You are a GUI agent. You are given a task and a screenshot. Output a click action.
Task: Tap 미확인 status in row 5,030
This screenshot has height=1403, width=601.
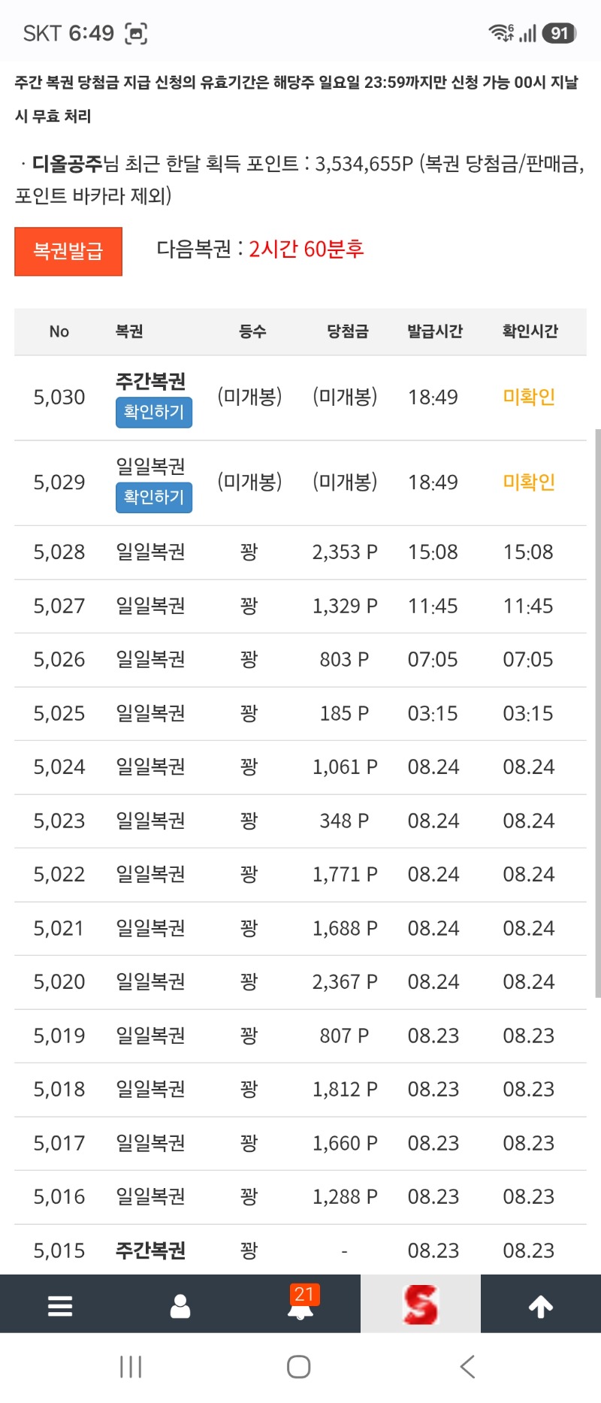[x=529, y=397]
